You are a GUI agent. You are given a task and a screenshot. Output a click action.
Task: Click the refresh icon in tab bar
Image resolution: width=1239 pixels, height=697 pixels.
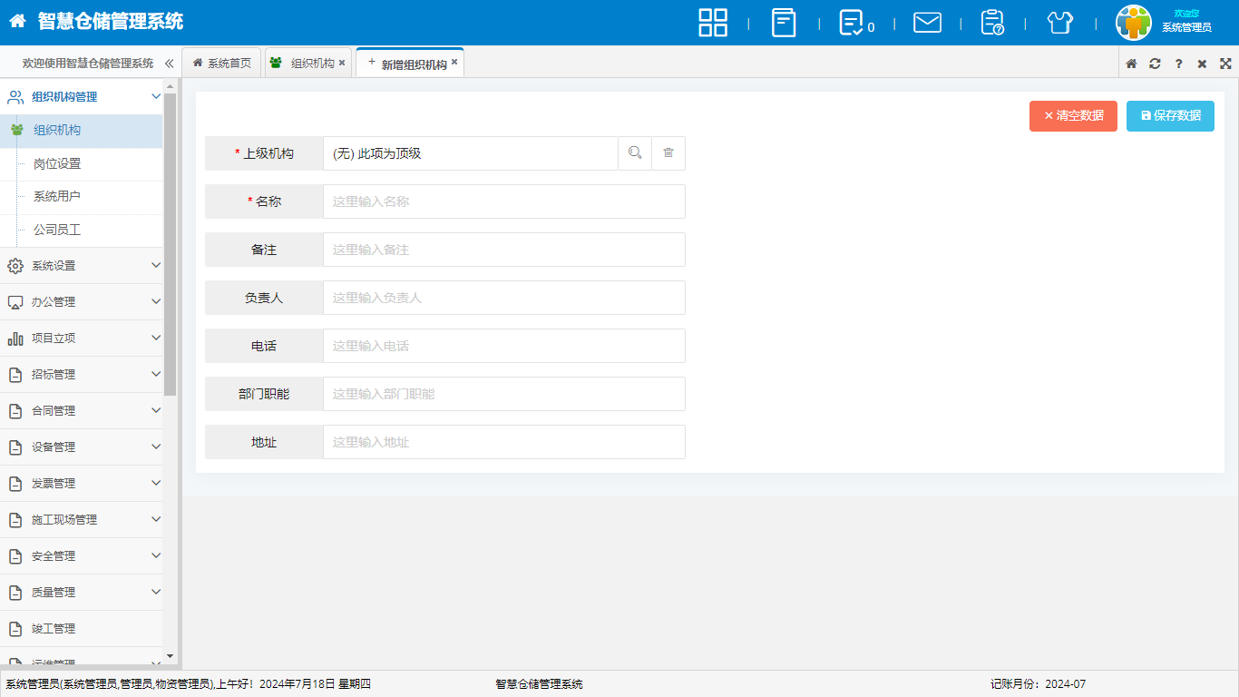[1155, 64]
